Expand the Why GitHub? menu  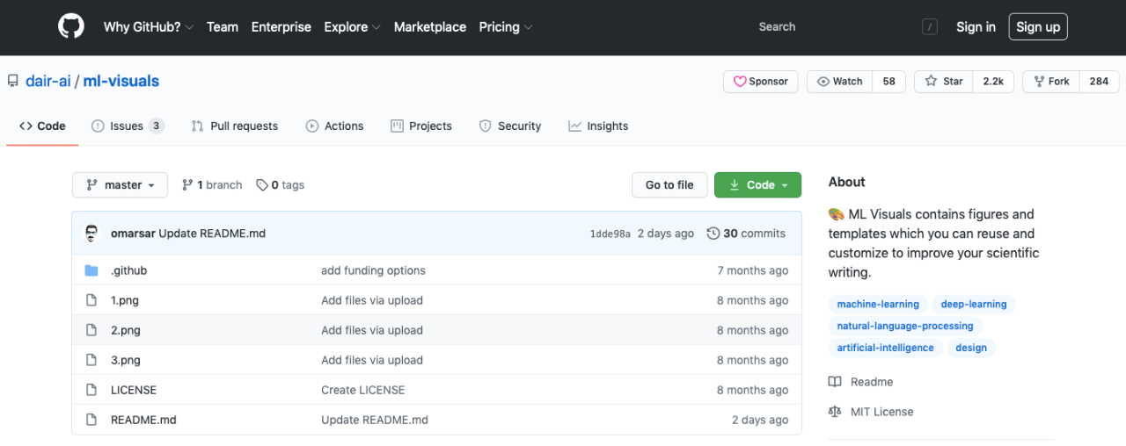pyautogui.click(x=148, y=27)
